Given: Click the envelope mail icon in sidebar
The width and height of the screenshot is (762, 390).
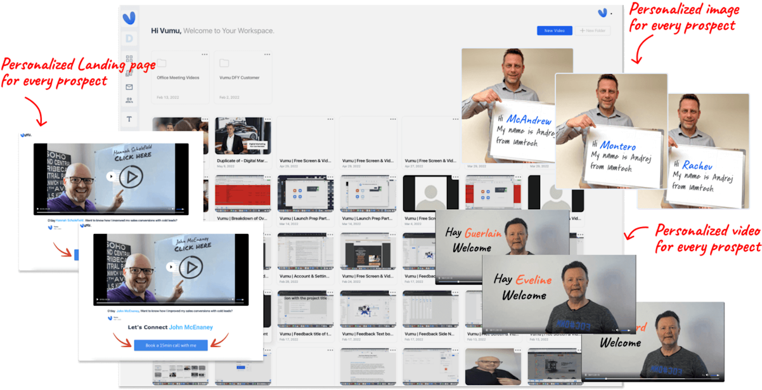Looking at the screenshot, I should click(129, 87).
